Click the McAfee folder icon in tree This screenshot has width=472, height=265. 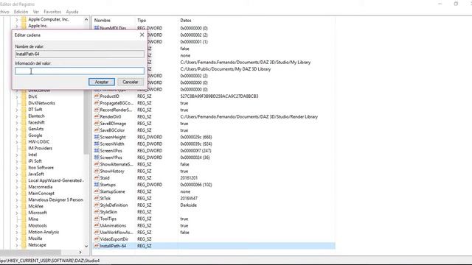coord(24,206)
